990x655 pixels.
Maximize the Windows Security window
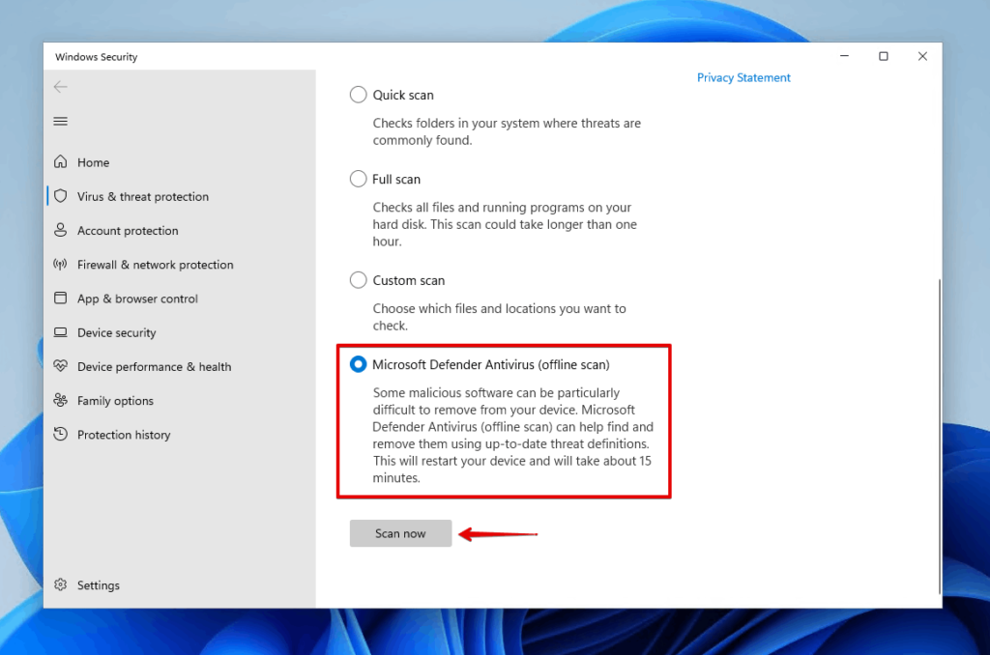(883, 57)
